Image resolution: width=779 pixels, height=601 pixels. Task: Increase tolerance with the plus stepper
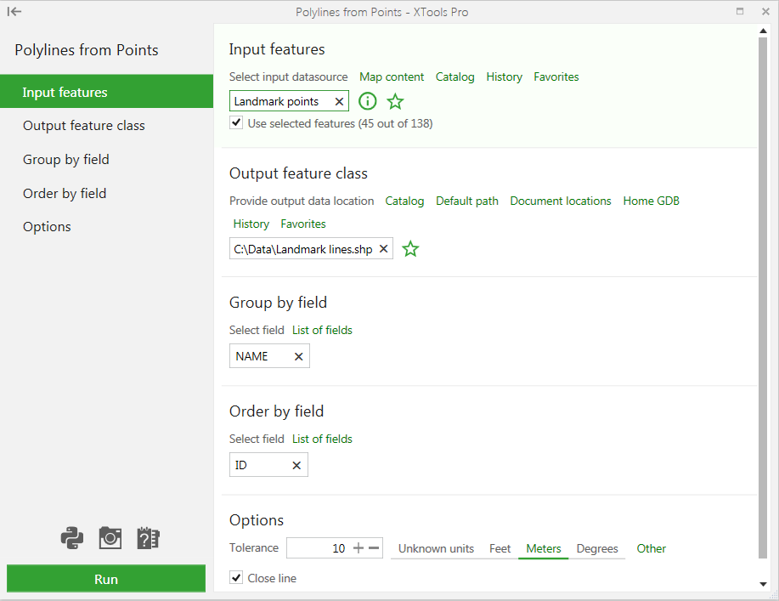358,548
